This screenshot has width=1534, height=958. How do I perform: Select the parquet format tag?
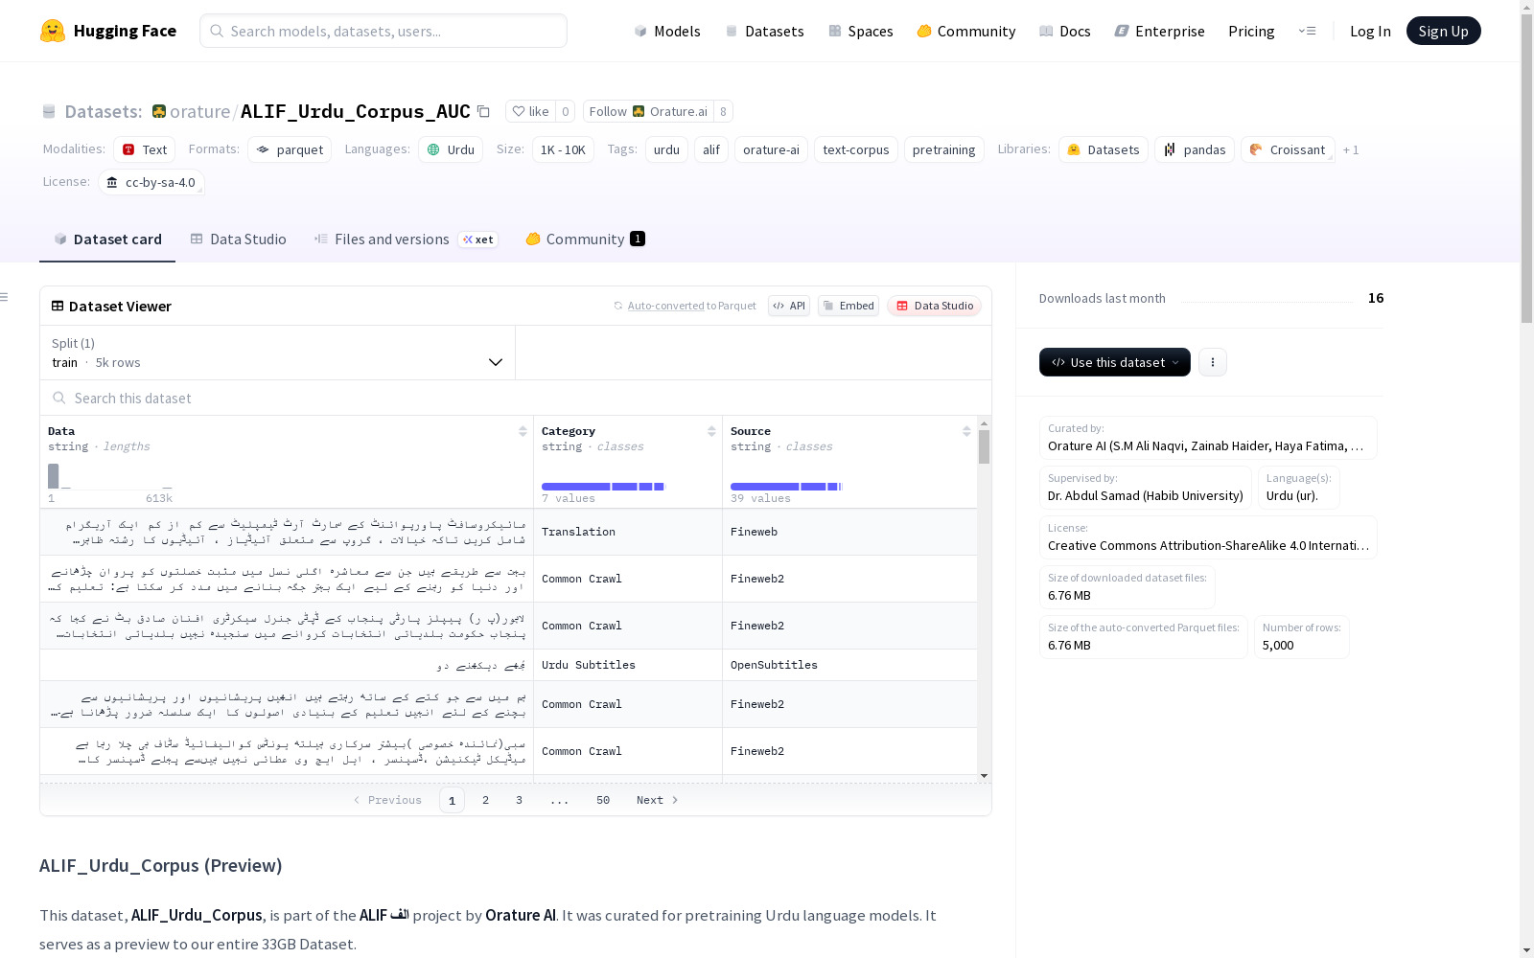tap(290, 149)
